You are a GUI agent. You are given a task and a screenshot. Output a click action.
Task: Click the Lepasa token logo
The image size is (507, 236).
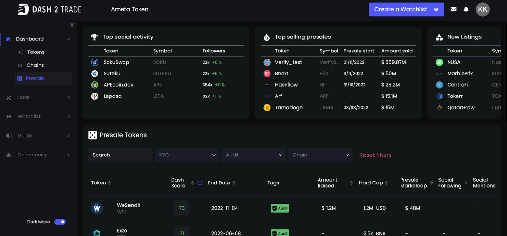point(95,96)
